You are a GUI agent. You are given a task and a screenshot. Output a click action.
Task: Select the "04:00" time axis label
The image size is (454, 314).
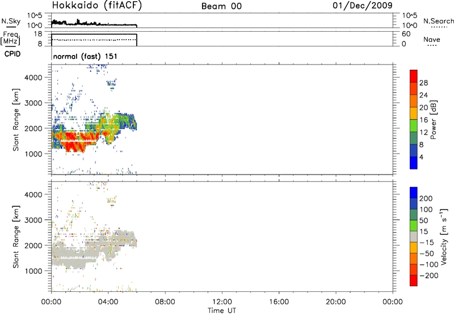[108, 302]
